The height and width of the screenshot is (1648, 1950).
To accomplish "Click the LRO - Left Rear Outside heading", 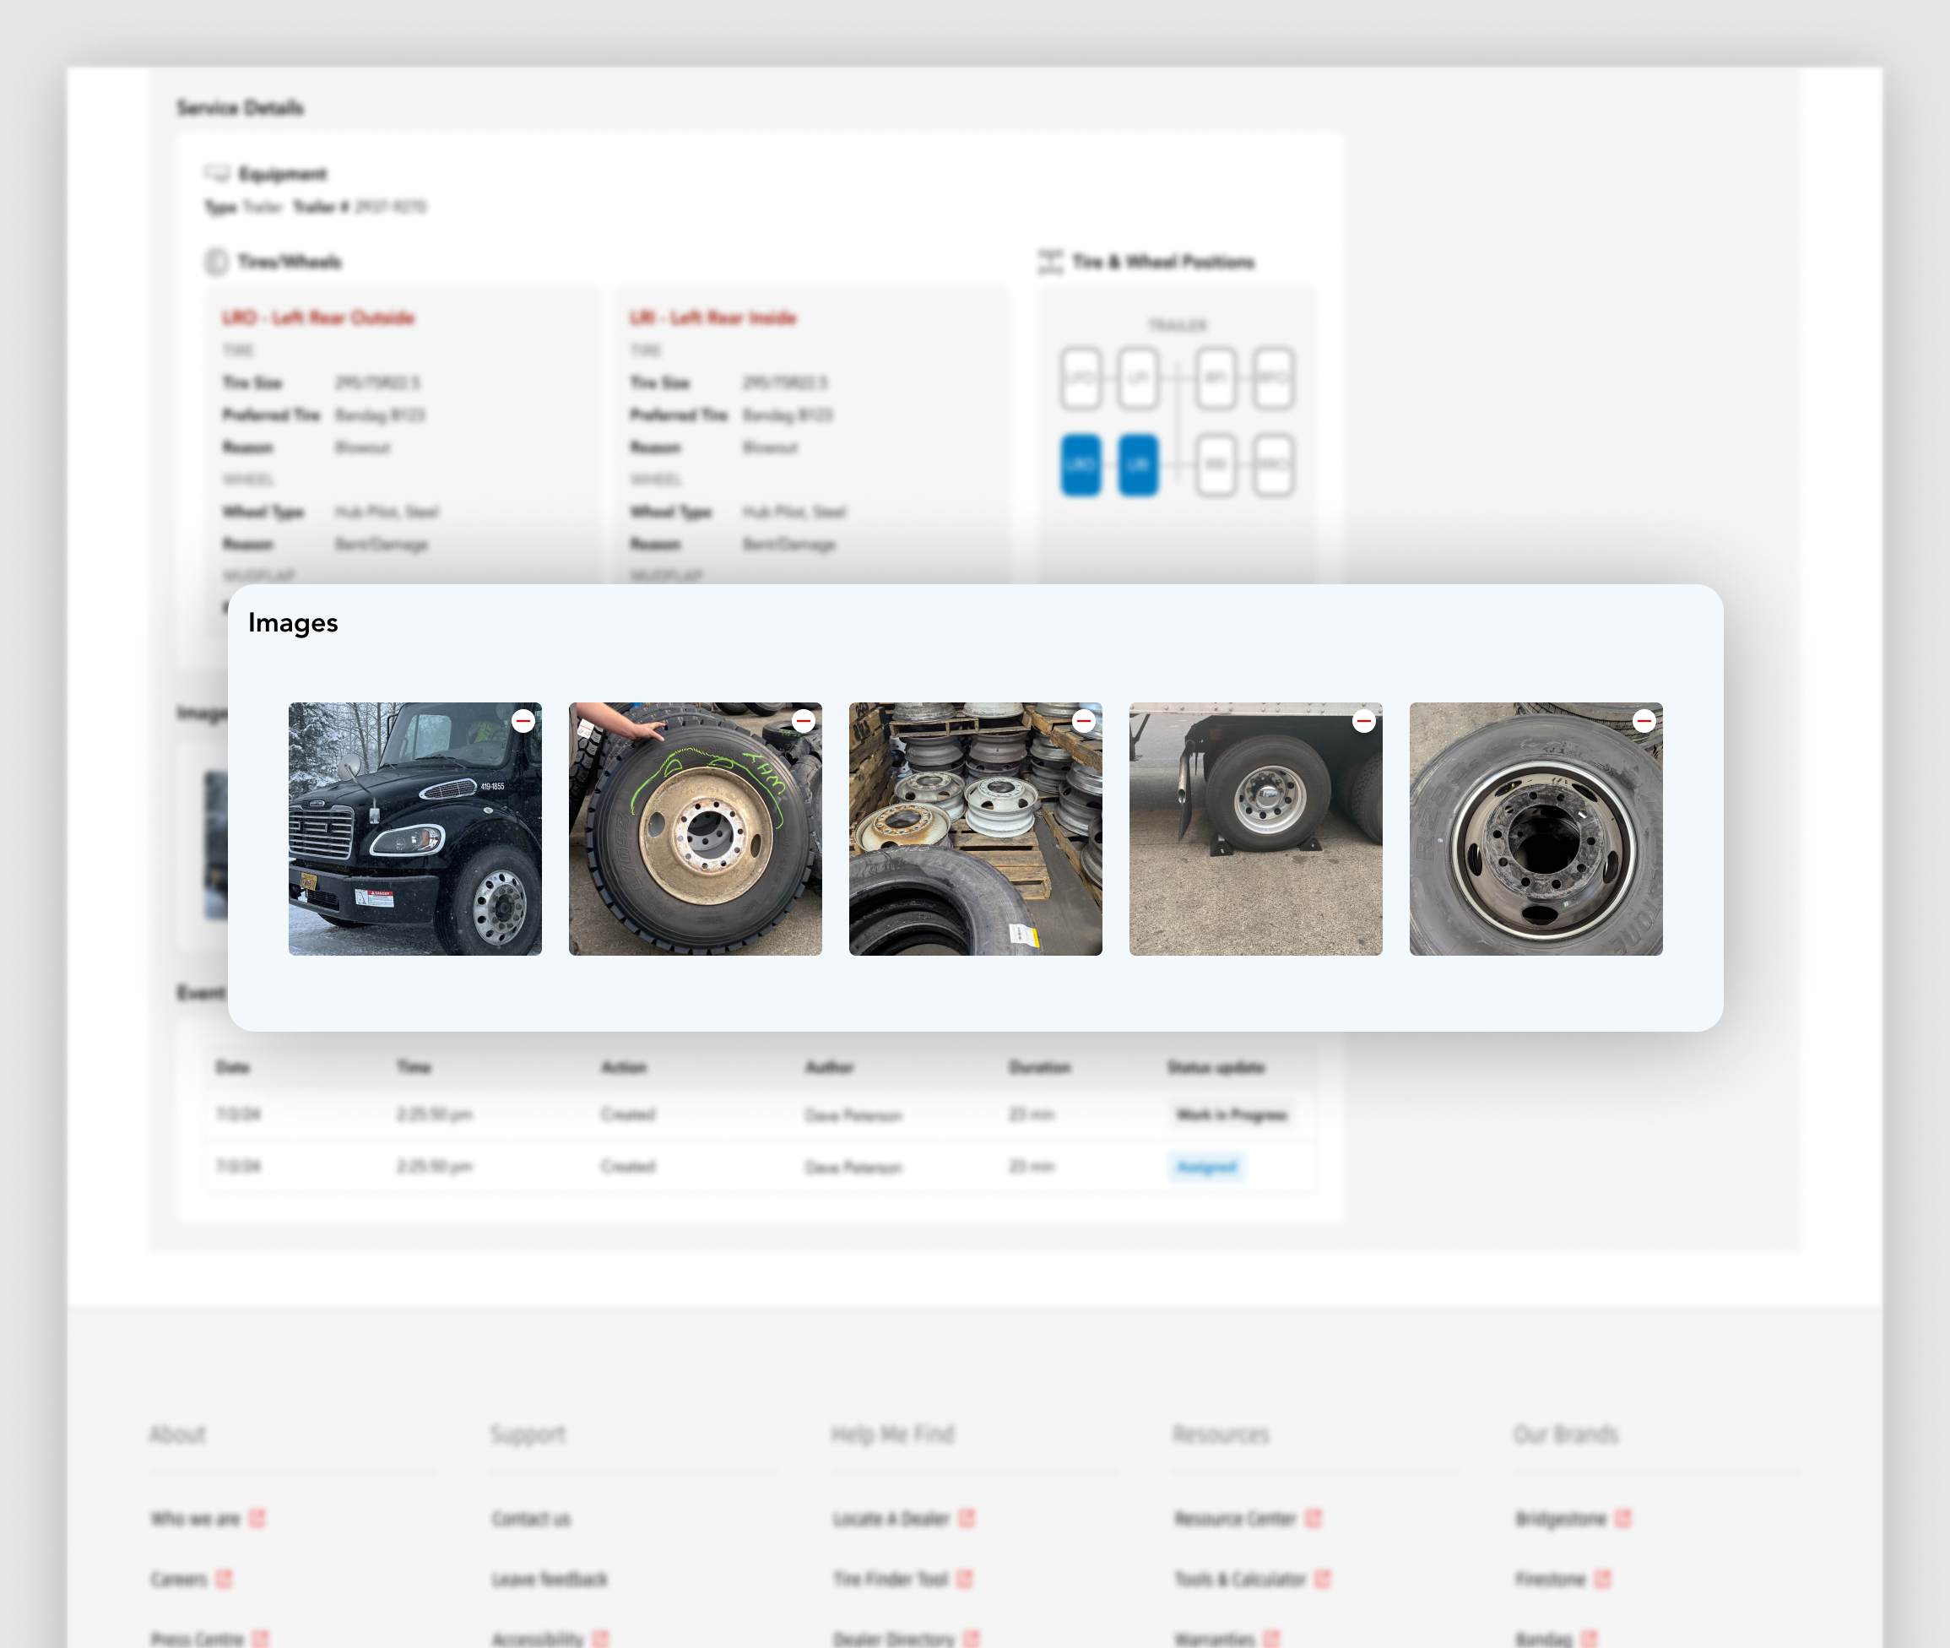I will point(318,317).
